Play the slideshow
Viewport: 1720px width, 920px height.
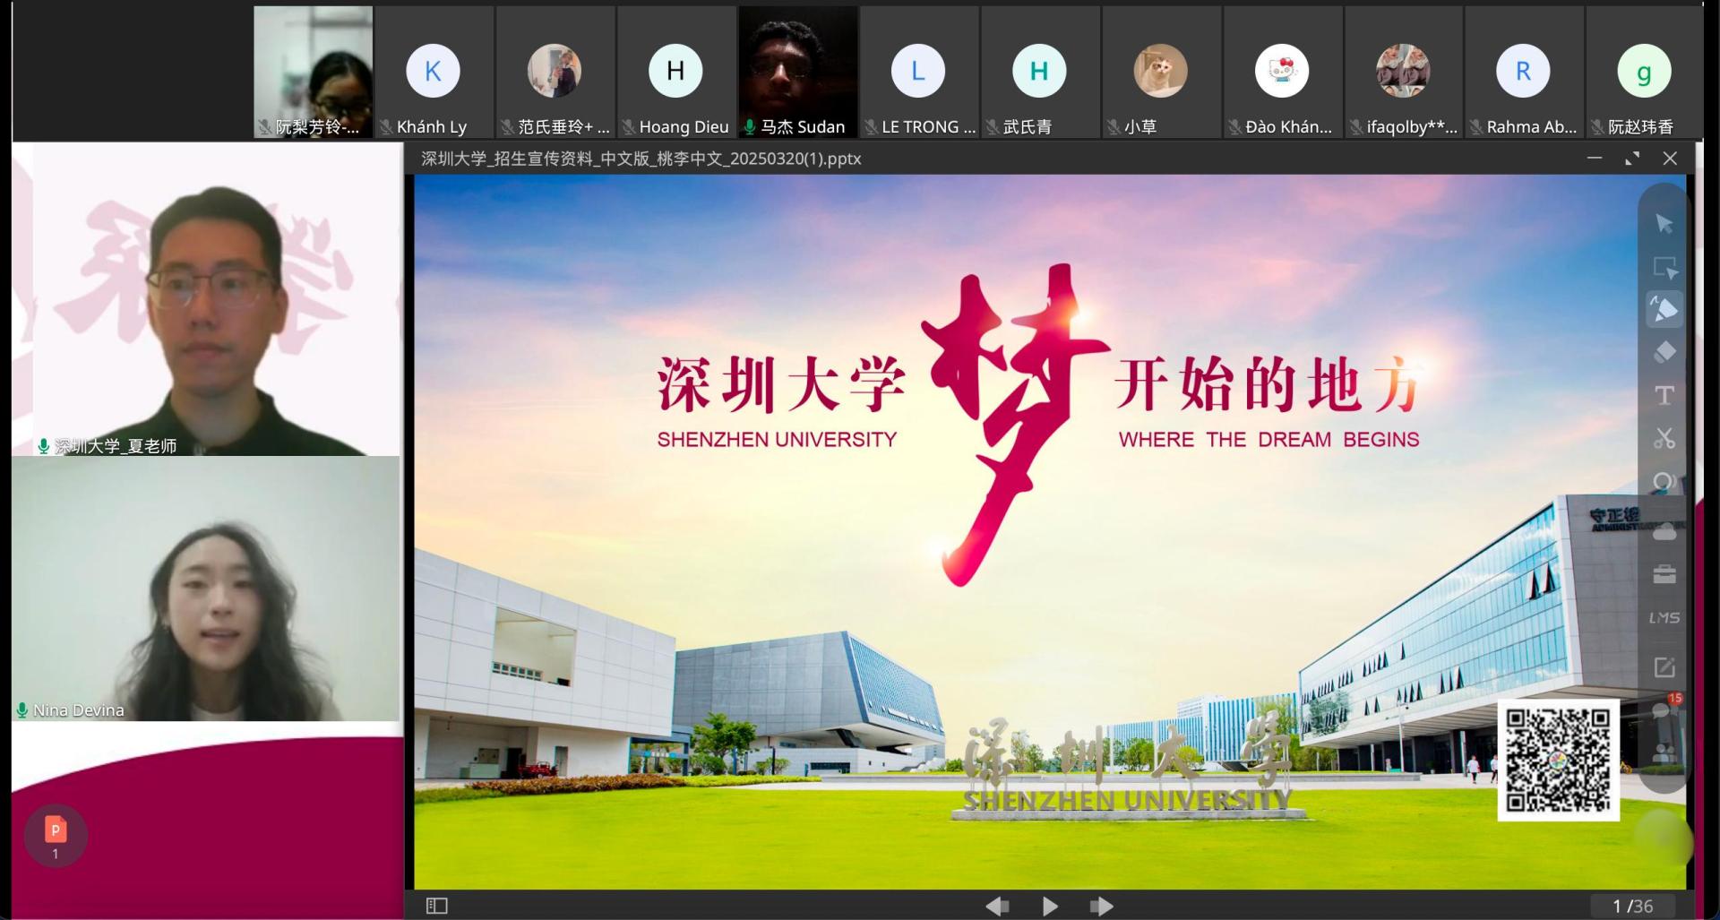1050,907
